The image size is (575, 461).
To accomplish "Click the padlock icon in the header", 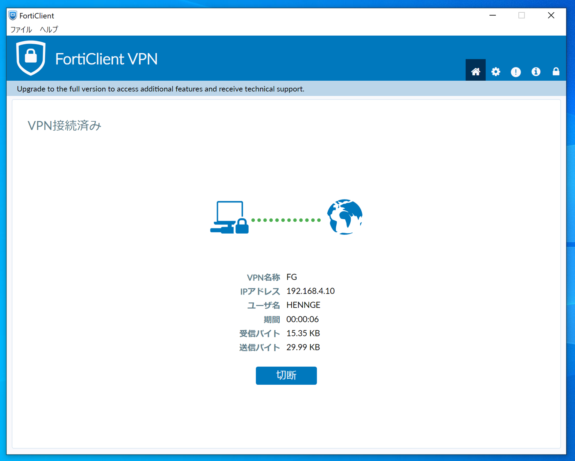I will (x=556, y=72).
